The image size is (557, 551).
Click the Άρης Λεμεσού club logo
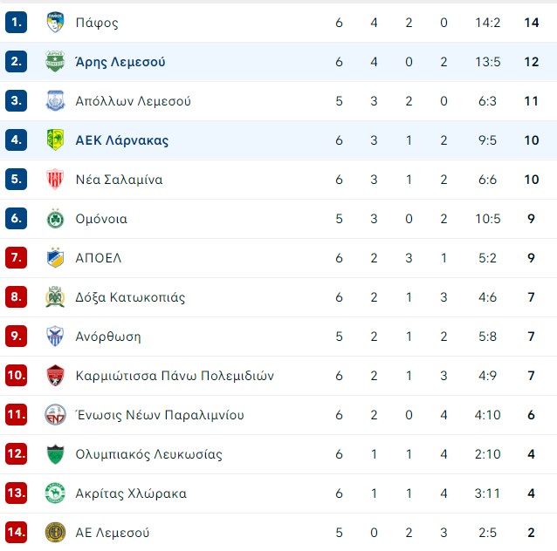tap(55, 61)
